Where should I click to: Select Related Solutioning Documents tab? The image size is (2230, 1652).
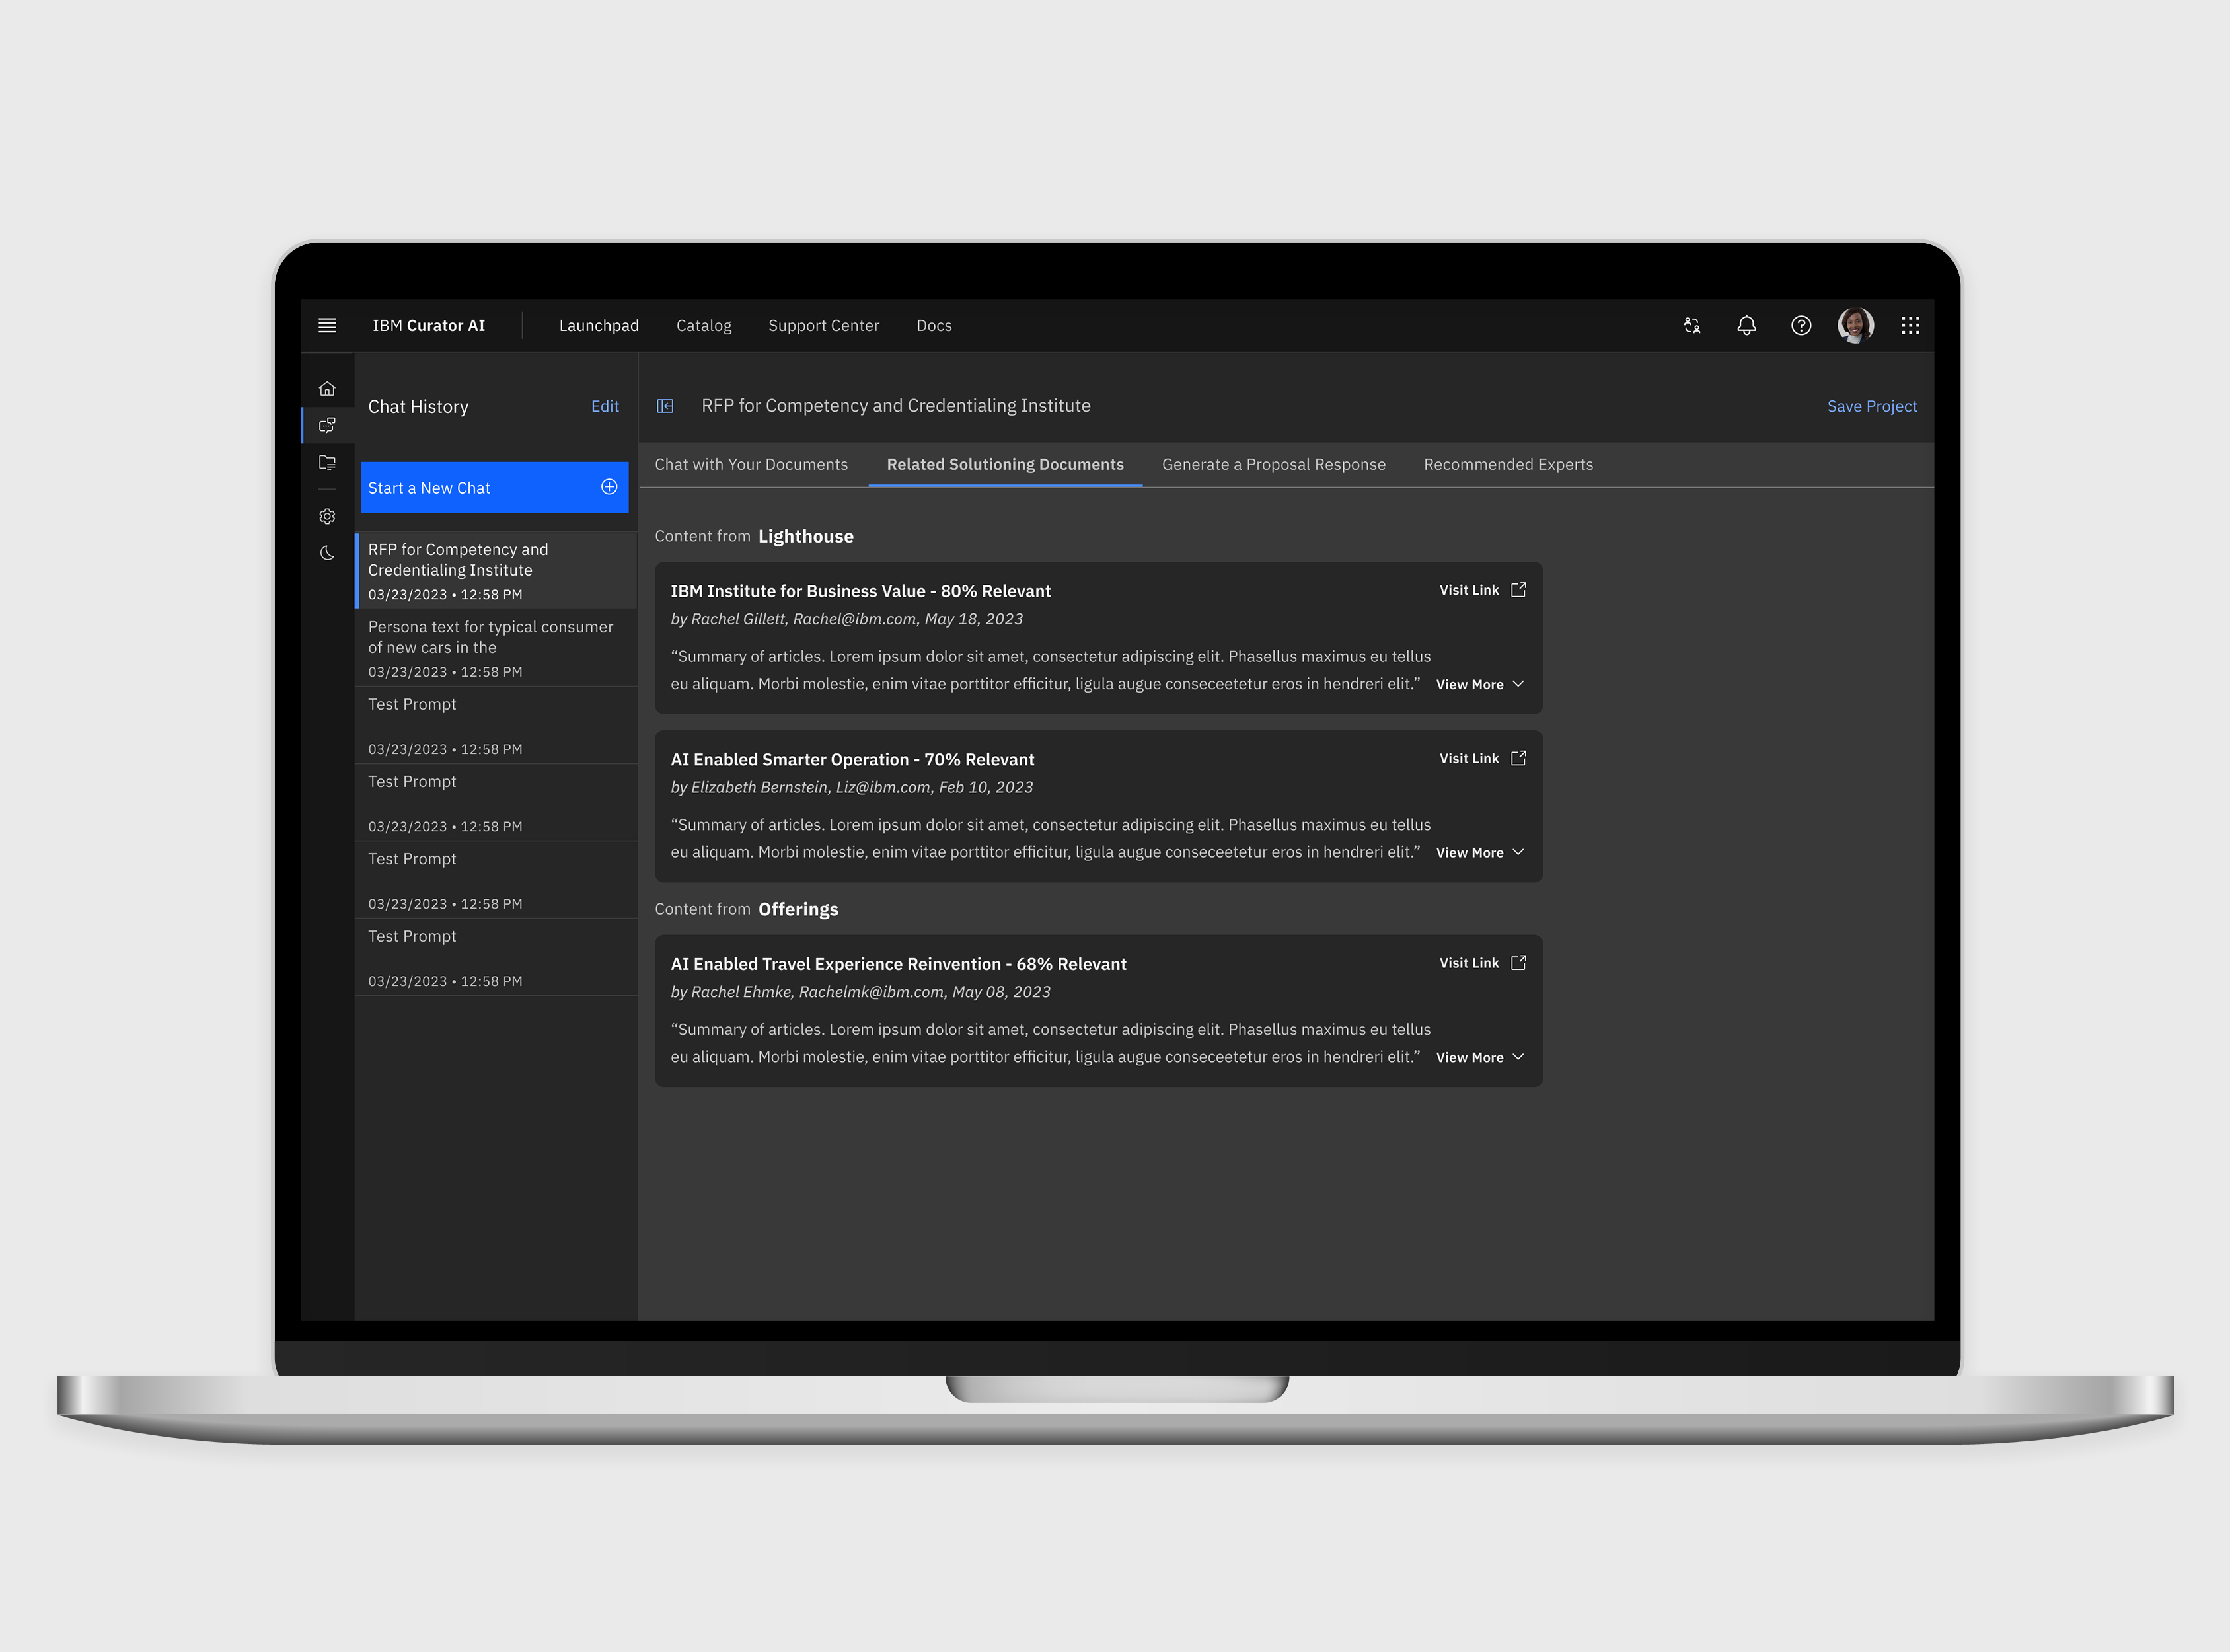1005,464
